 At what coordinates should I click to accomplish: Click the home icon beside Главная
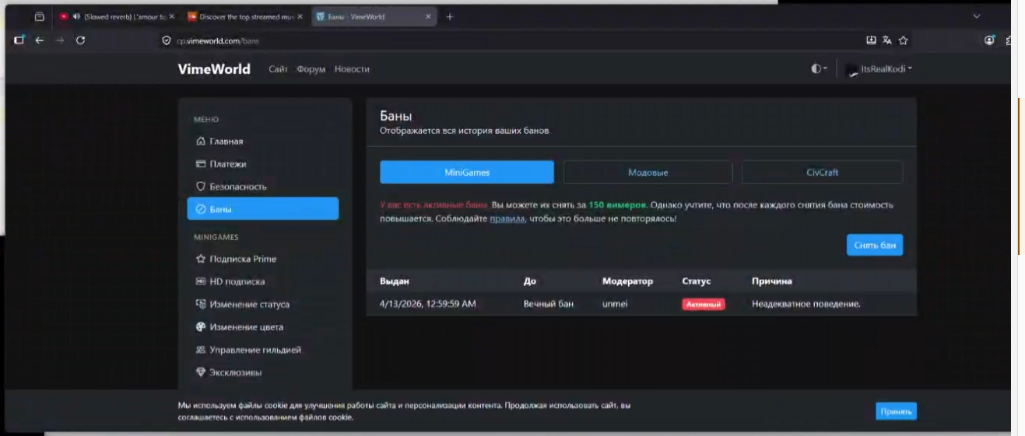201,141
